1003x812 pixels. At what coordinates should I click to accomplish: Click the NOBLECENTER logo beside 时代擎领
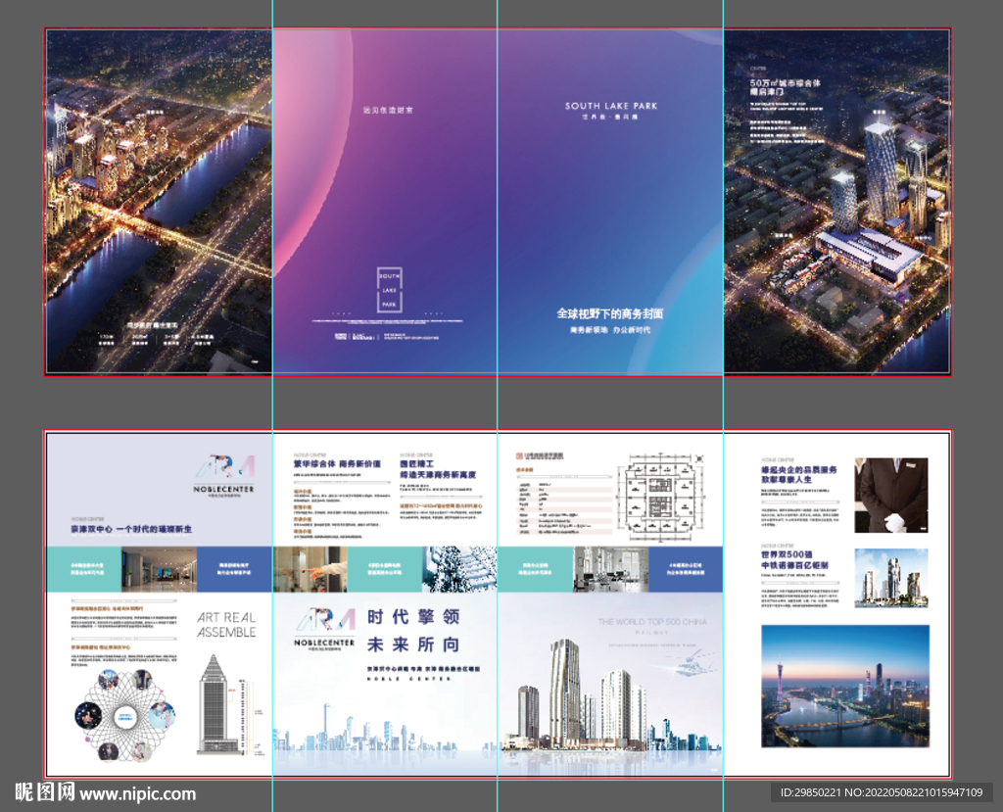(x=324, y=629)
